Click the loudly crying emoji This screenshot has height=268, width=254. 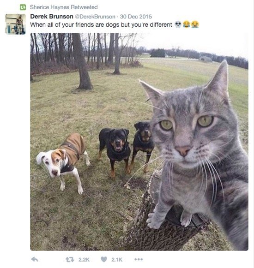[x=195, y=24]
